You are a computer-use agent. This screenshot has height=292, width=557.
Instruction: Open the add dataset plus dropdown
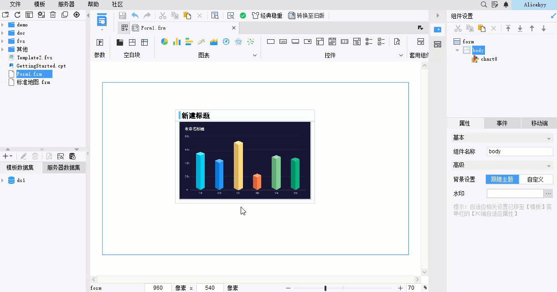(x=7, y=156)
